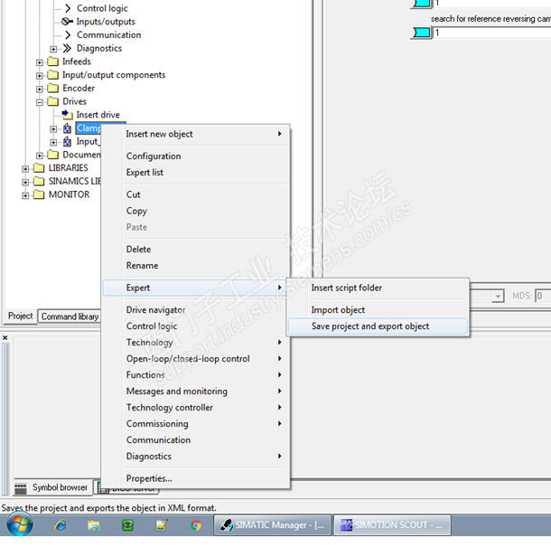Open Internet Explorer from taskbar
Screen dimensions: 551x557
61,524
